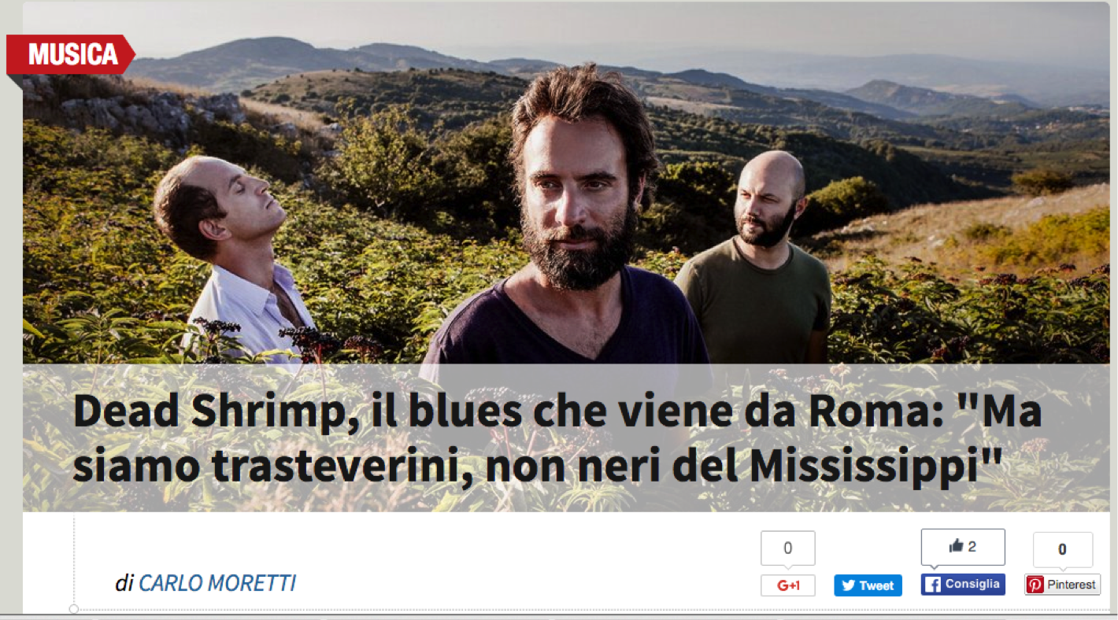Click the small circle handle at bottom-left
This screenshot has height=620, width=1118.
point(74,609)
